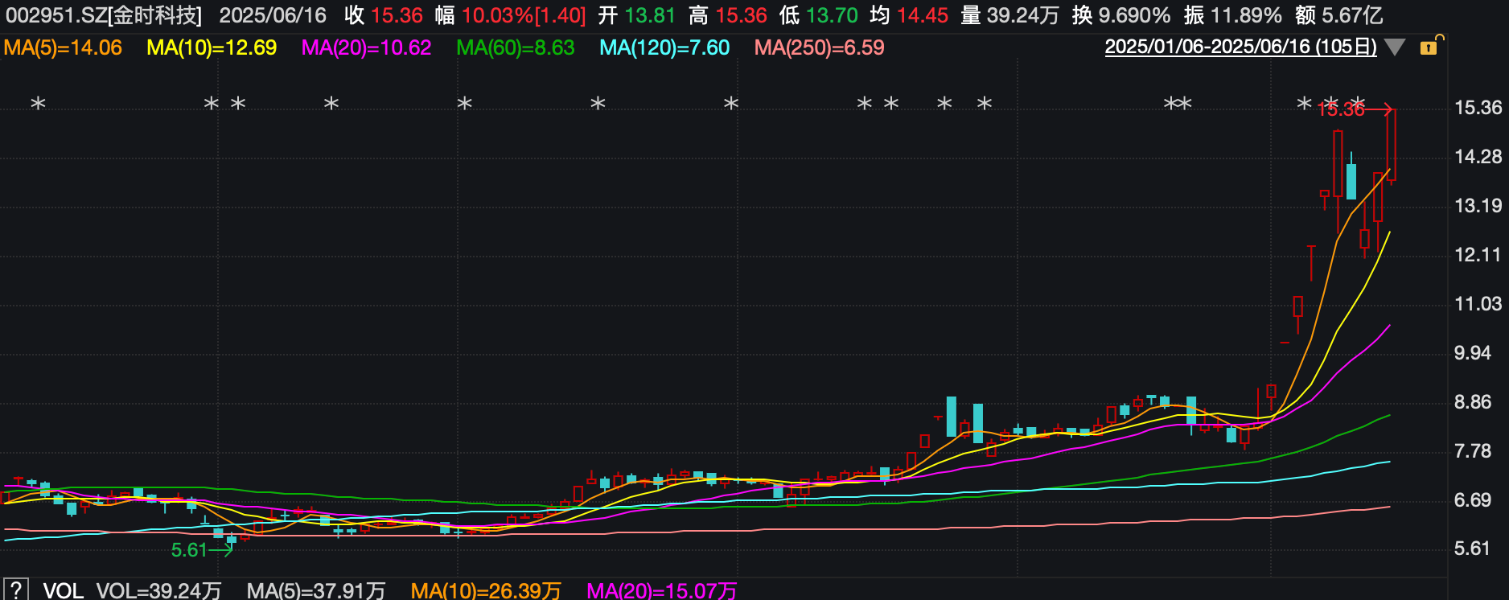Click price axis label 12.11
The width and height of the screenshot is (1509, 600).
[1478, 255]
